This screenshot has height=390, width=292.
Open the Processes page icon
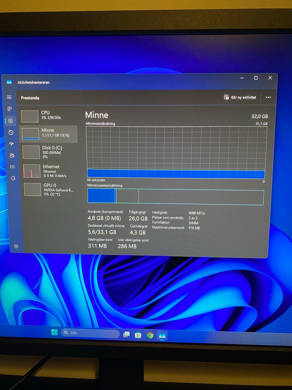point(10,109)
